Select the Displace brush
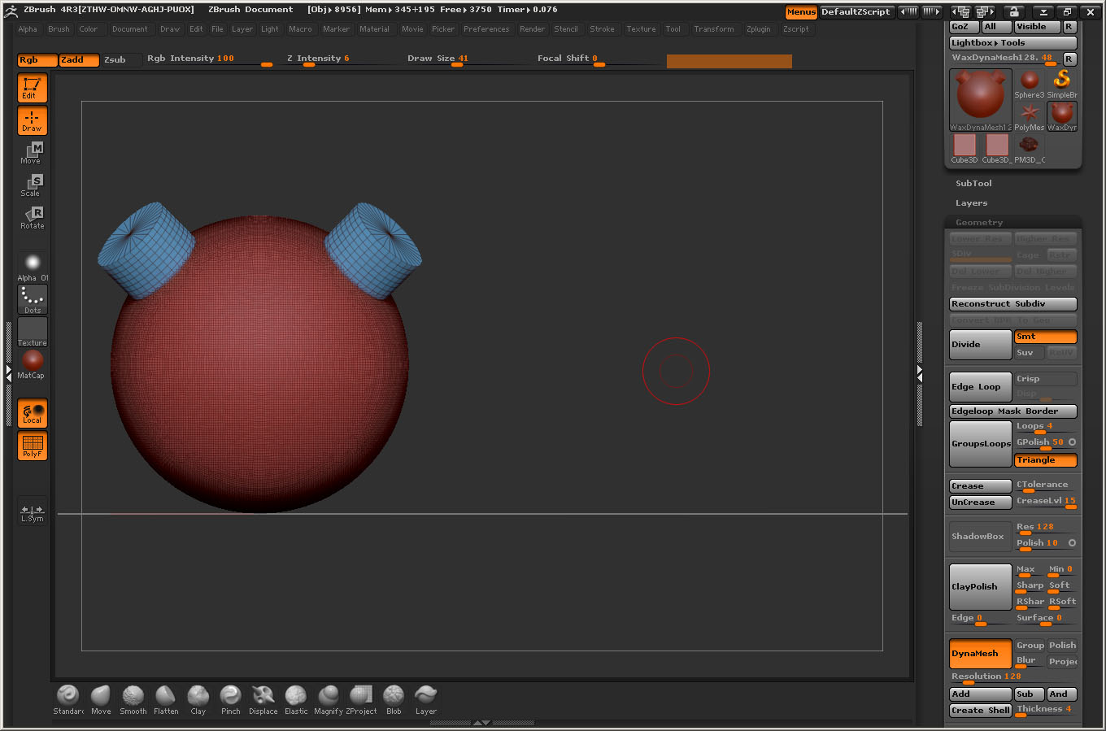Viewport: 1106px width, 731px height. click(263, 699)
